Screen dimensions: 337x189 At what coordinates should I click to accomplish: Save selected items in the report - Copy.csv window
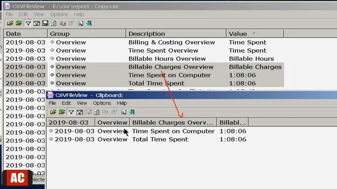(45, 23)
